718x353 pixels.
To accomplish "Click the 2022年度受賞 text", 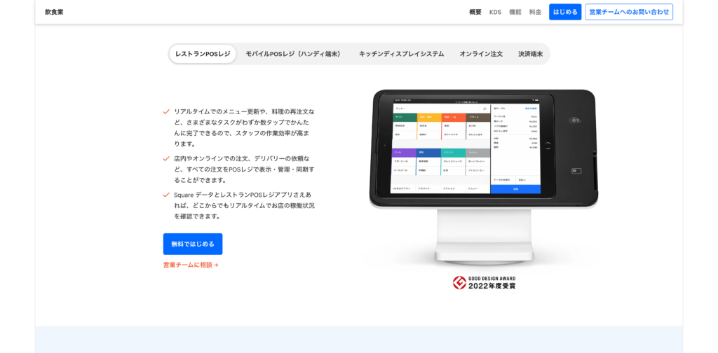I will point(492,286).
